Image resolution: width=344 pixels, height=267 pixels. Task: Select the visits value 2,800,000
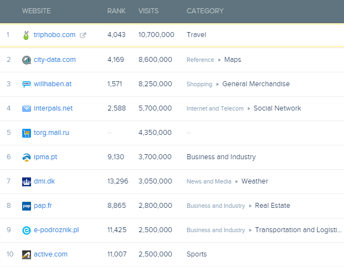click(x=155, y=205)
